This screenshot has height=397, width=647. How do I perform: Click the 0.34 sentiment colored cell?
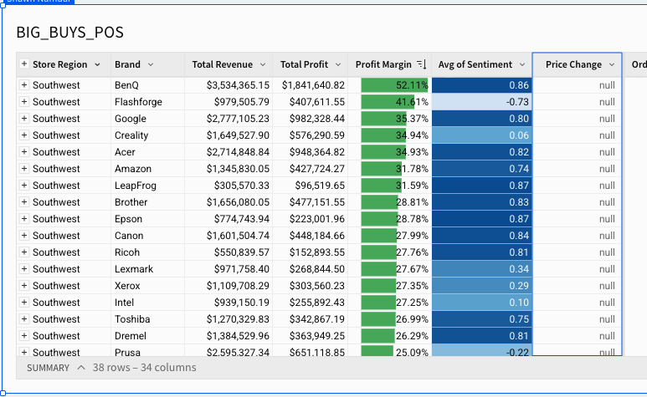(482, 269)
